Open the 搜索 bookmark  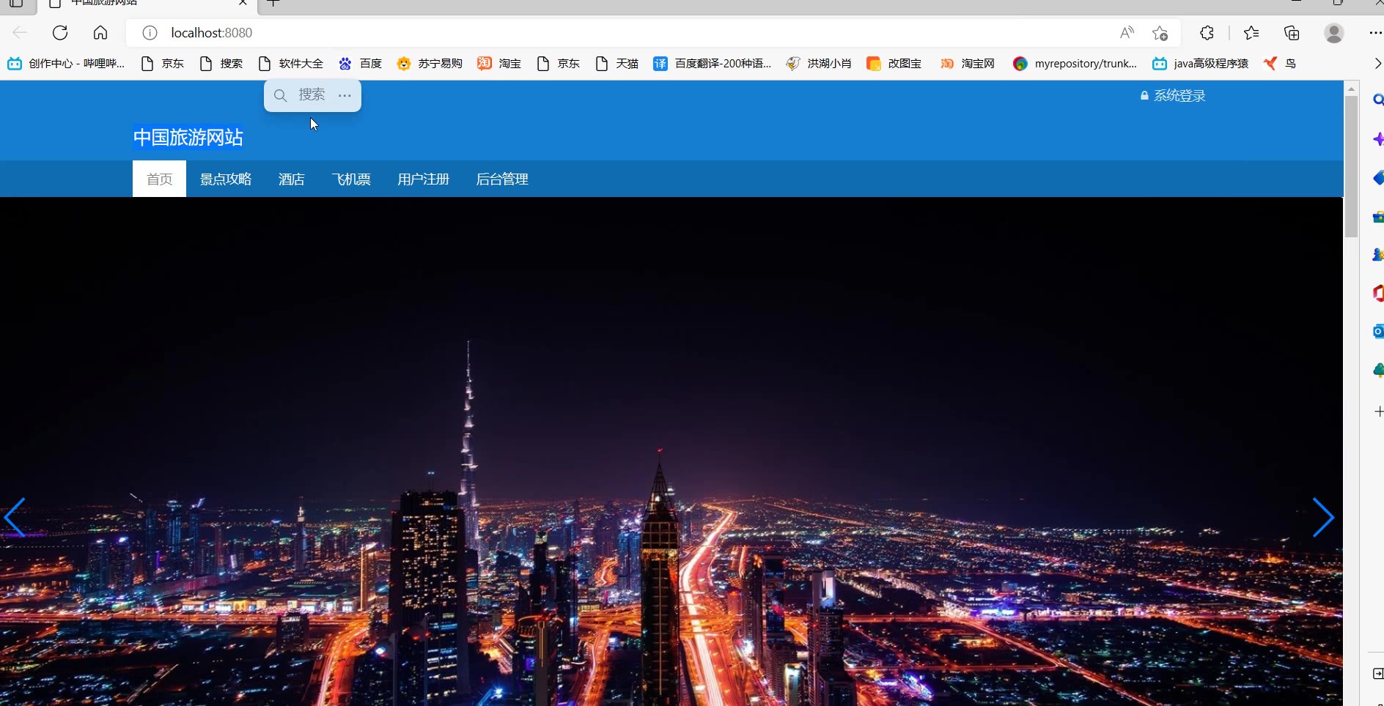pos(221,64)
